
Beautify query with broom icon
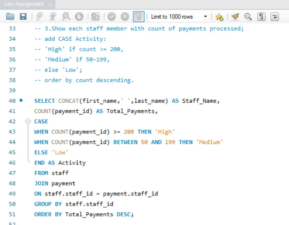(x=235, y=17)
